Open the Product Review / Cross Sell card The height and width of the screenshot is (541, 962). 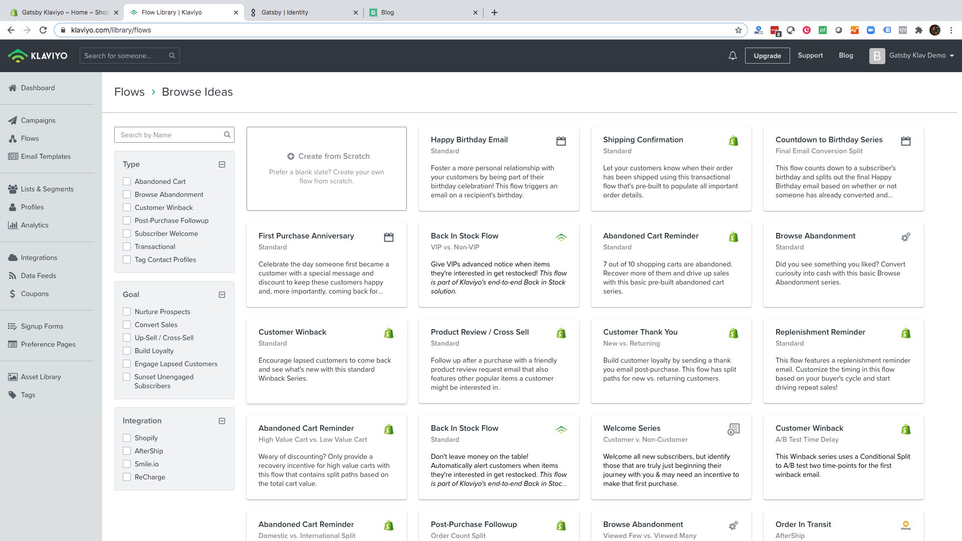[x=499, y=361]
